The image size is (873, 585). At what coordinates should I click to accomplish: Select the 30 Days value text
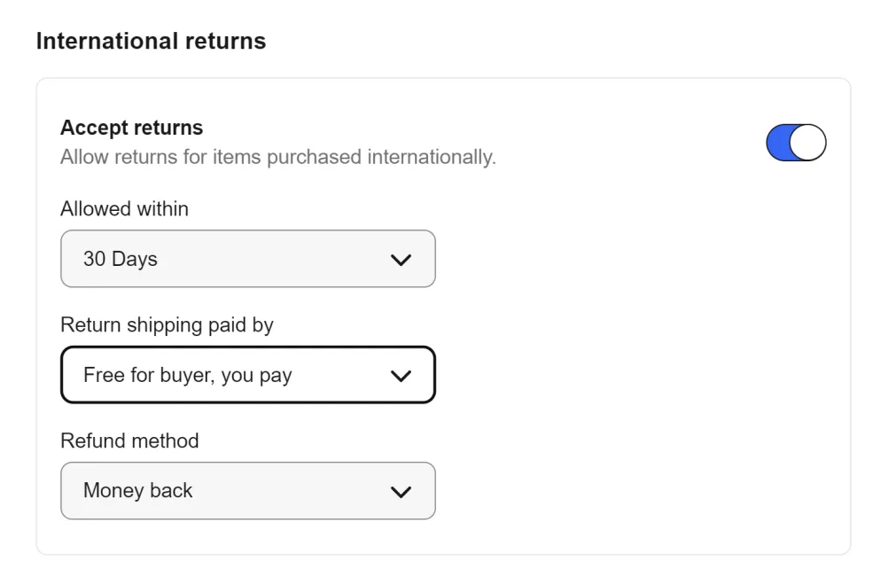click(120, 259)
